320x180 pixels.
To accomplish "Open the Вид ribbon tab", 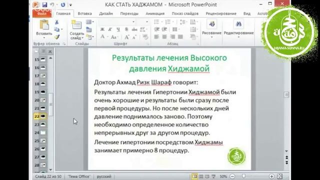I will [x=246, y=13].
